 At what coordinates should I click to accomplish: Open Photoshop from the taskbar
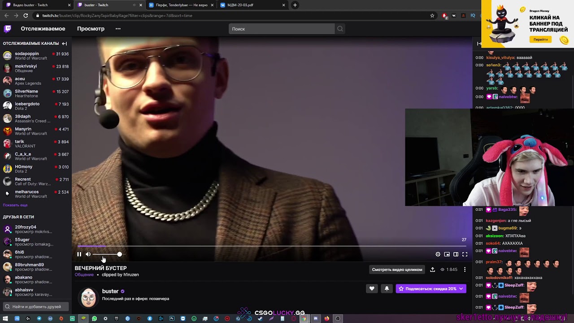point(172,319)
